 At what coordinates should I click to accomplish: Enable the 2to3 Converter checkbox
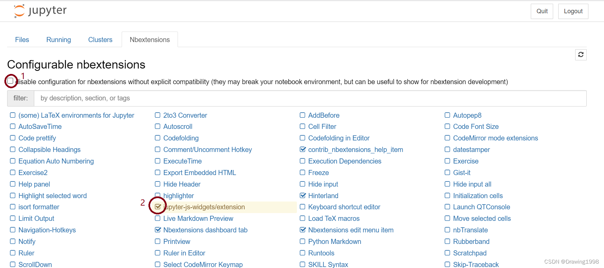(x=158, y=115)
